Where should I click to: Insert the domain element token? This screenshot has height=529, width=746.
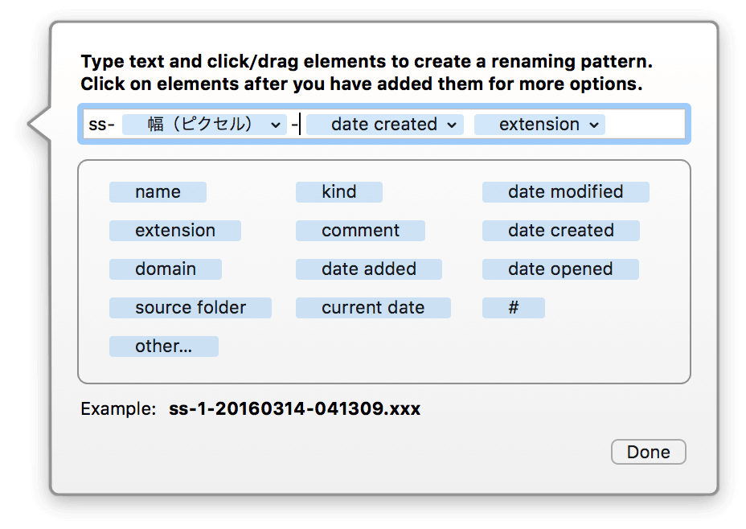tap(166, 269)
